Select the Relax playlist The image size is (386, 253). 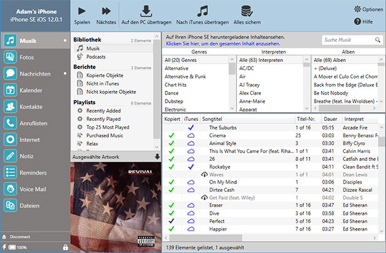click(113, 143)
